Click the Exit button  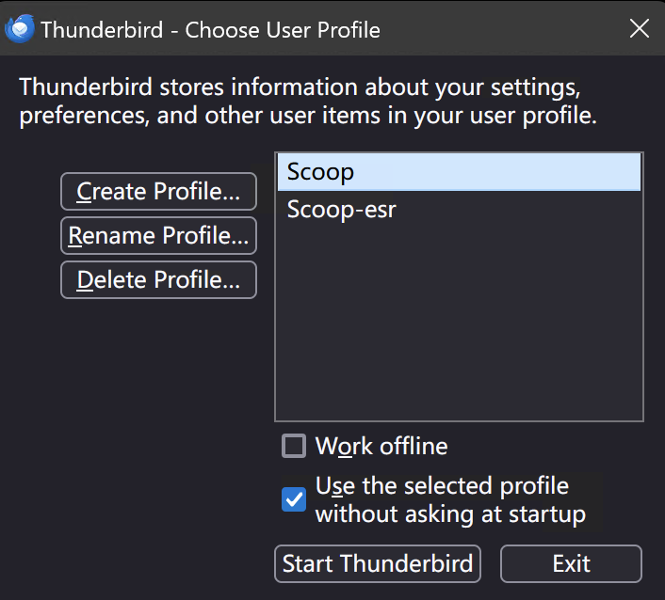(571, 563)
